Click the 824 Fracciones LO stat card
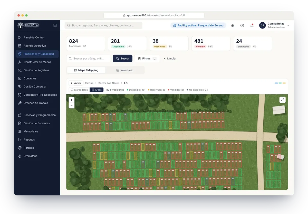Image resolution: width=308 pixels, height=214 pixels. 86,43
